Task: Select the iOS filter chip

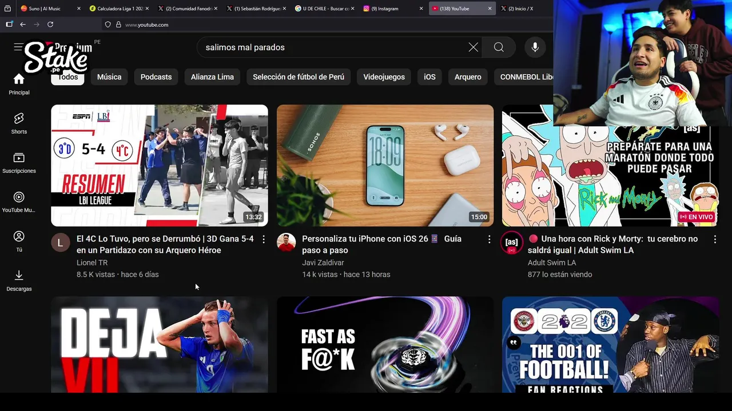Action: 429,77
